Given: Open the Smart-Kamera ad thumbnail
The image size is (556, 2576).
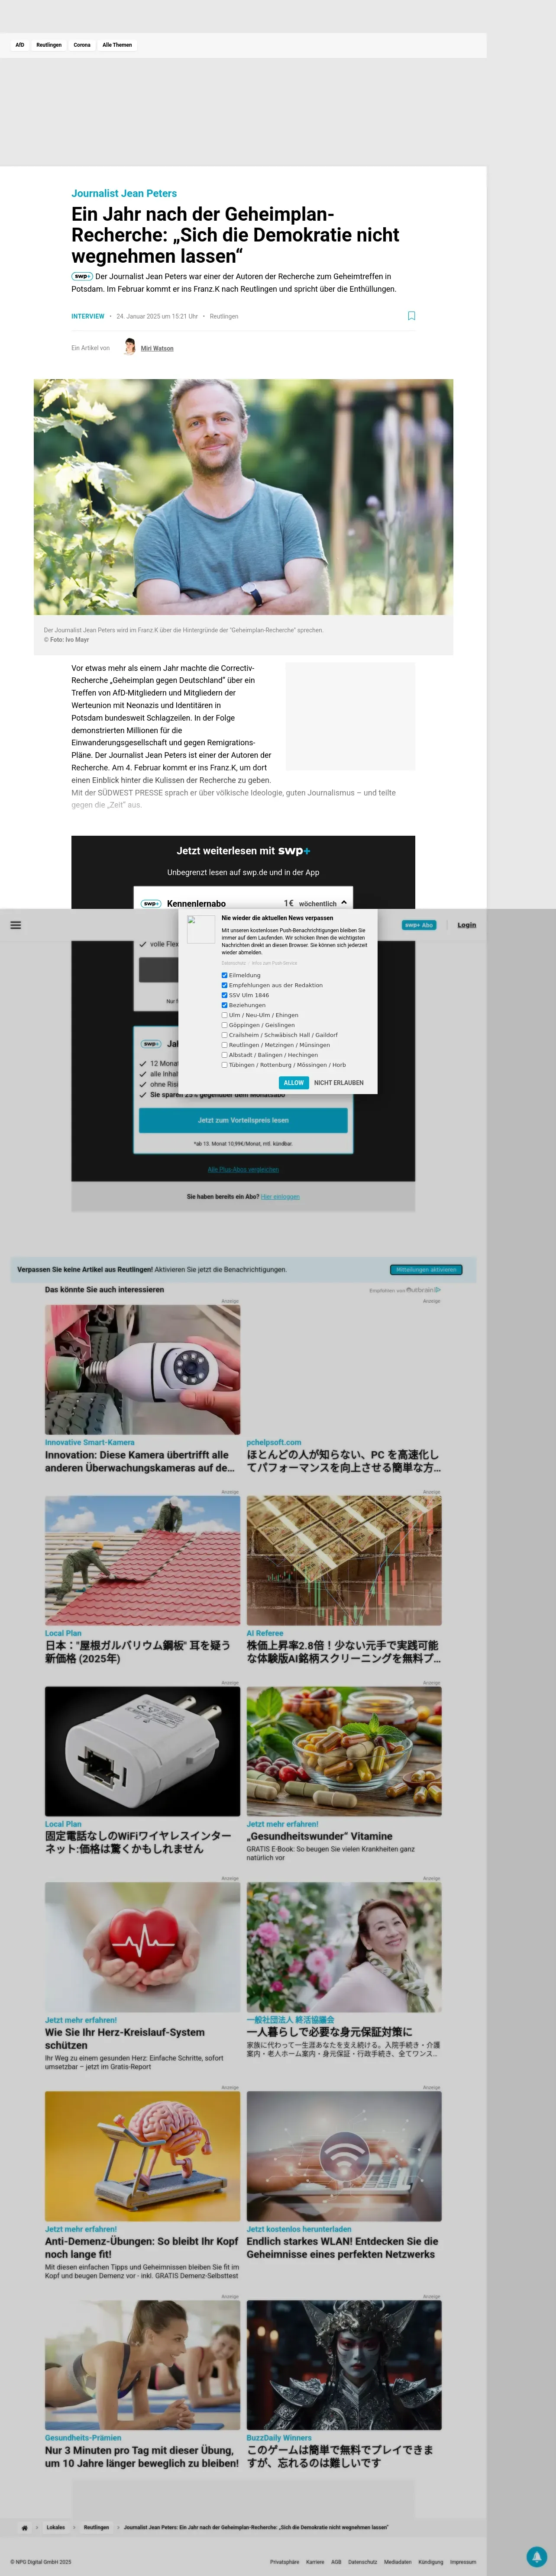Looking at the screenshot, I should point(142,1370).
